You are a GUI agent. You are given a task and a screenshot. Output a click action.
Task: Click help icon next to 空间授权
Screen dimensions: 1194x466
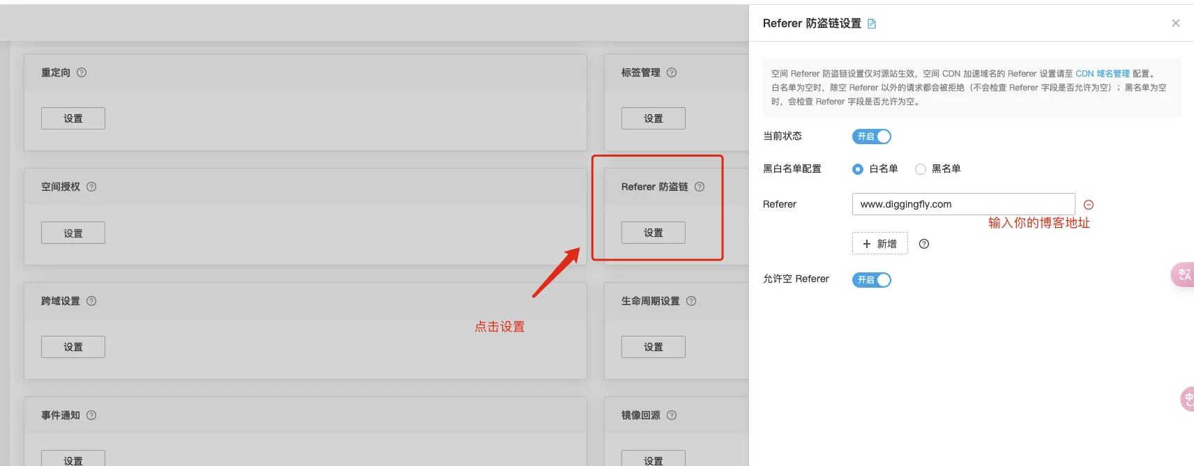coord(91,187)
